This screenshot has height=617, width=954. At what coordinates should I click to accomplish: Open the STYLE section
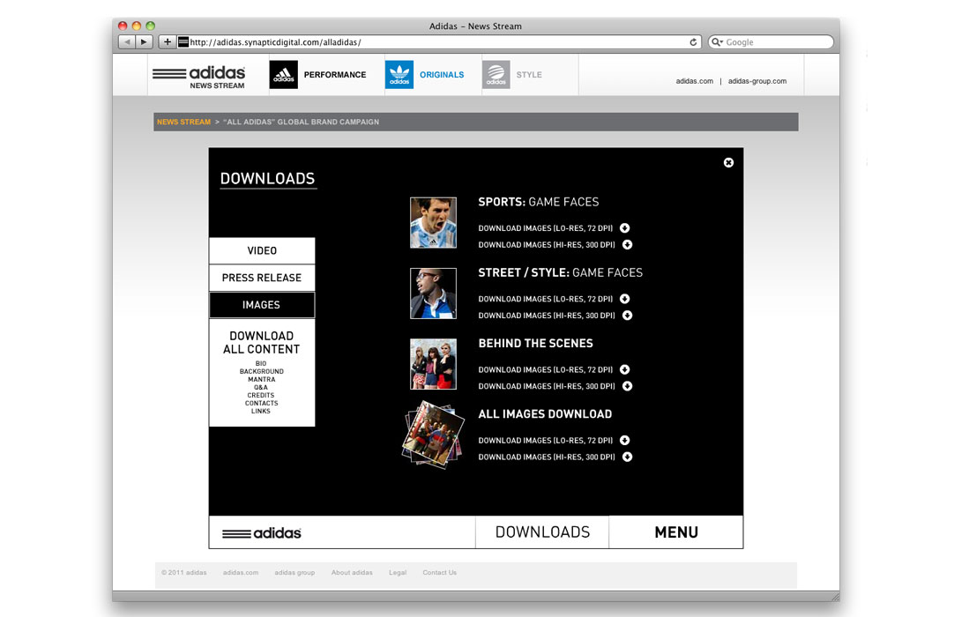point(529,75)
